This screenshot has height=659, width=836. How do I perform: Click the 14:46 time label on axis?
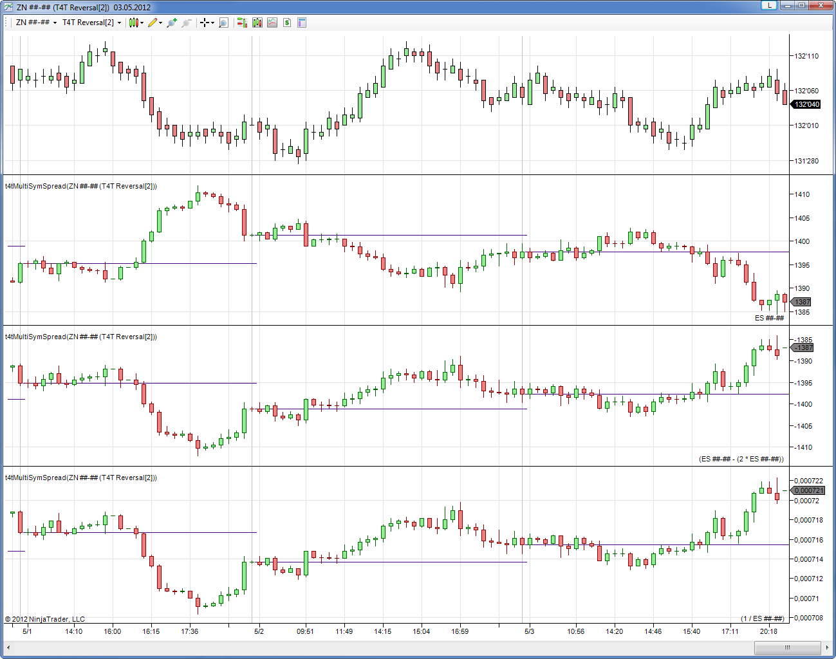click(653, 631)
